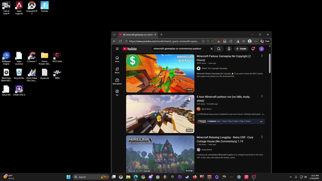Click the YouTube search magnifier button
The height and width of the screenshot is (181, 322).
click(x=219, y=49)
